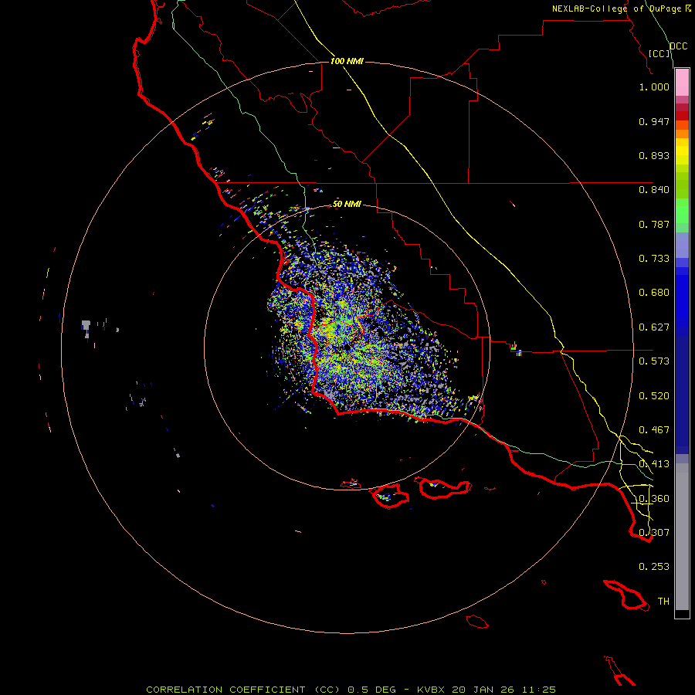Select the gray color bar segment
This screenshot has width=695, height=695.
click(x=682, y=537)
